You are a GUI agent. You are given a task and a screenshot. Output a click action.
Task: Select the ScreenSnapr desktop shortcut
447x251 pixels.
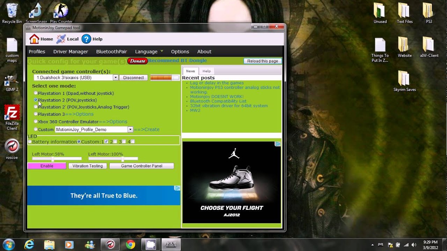coord(36,13)
